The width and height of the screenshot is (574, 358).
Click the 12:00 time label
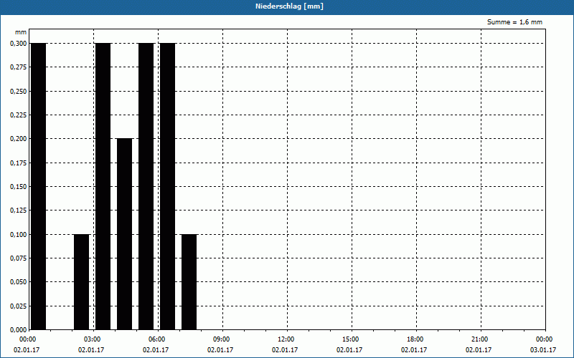pyautogui.click(x=285, y=339)
